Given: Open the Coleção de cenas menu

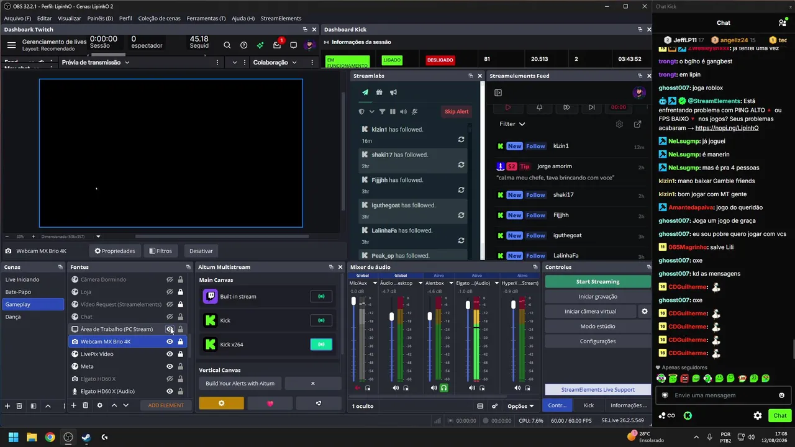Looking at the screenshot, I should pyautogui.click(x=159, y=19).
